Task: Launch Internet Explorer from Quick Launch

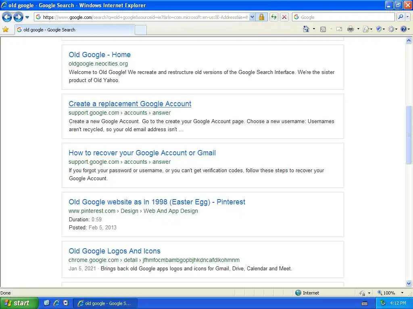Action: (x=56, y=303)
